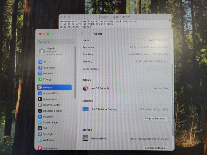Viewport: 207px width, 155px height.
Task: Minimize the System Settings window
Action: point(44,34)
